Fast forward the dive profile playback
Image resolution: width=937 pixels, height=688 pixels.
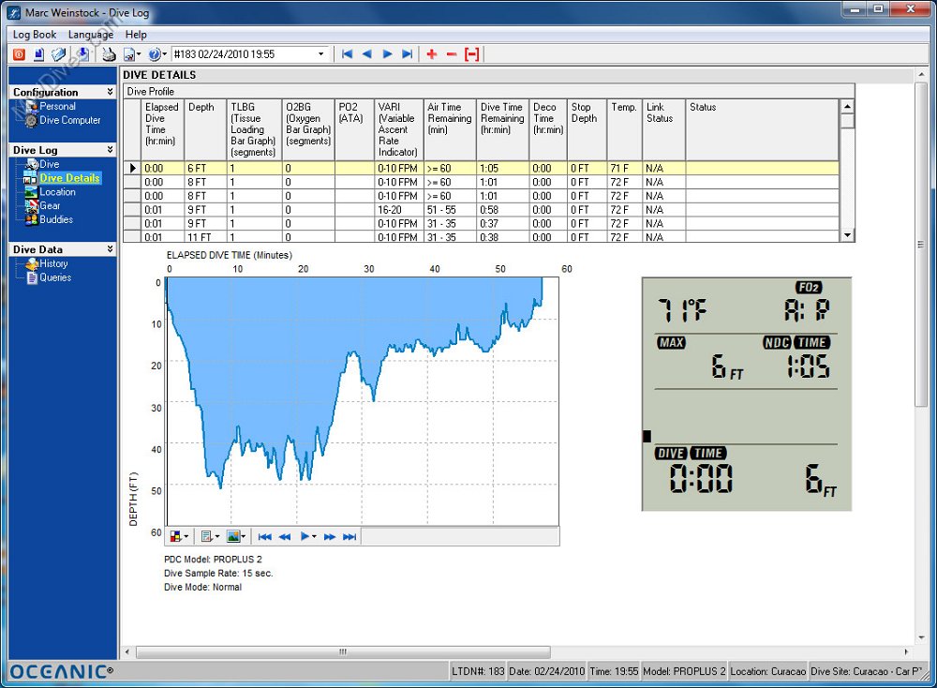pyautogui.click(x=329, y=537)
